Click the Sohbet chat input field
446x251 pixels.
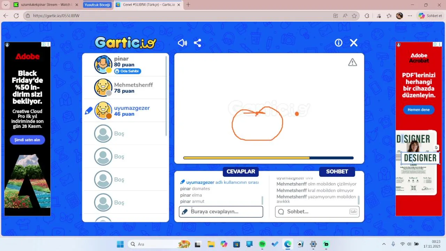317,212
